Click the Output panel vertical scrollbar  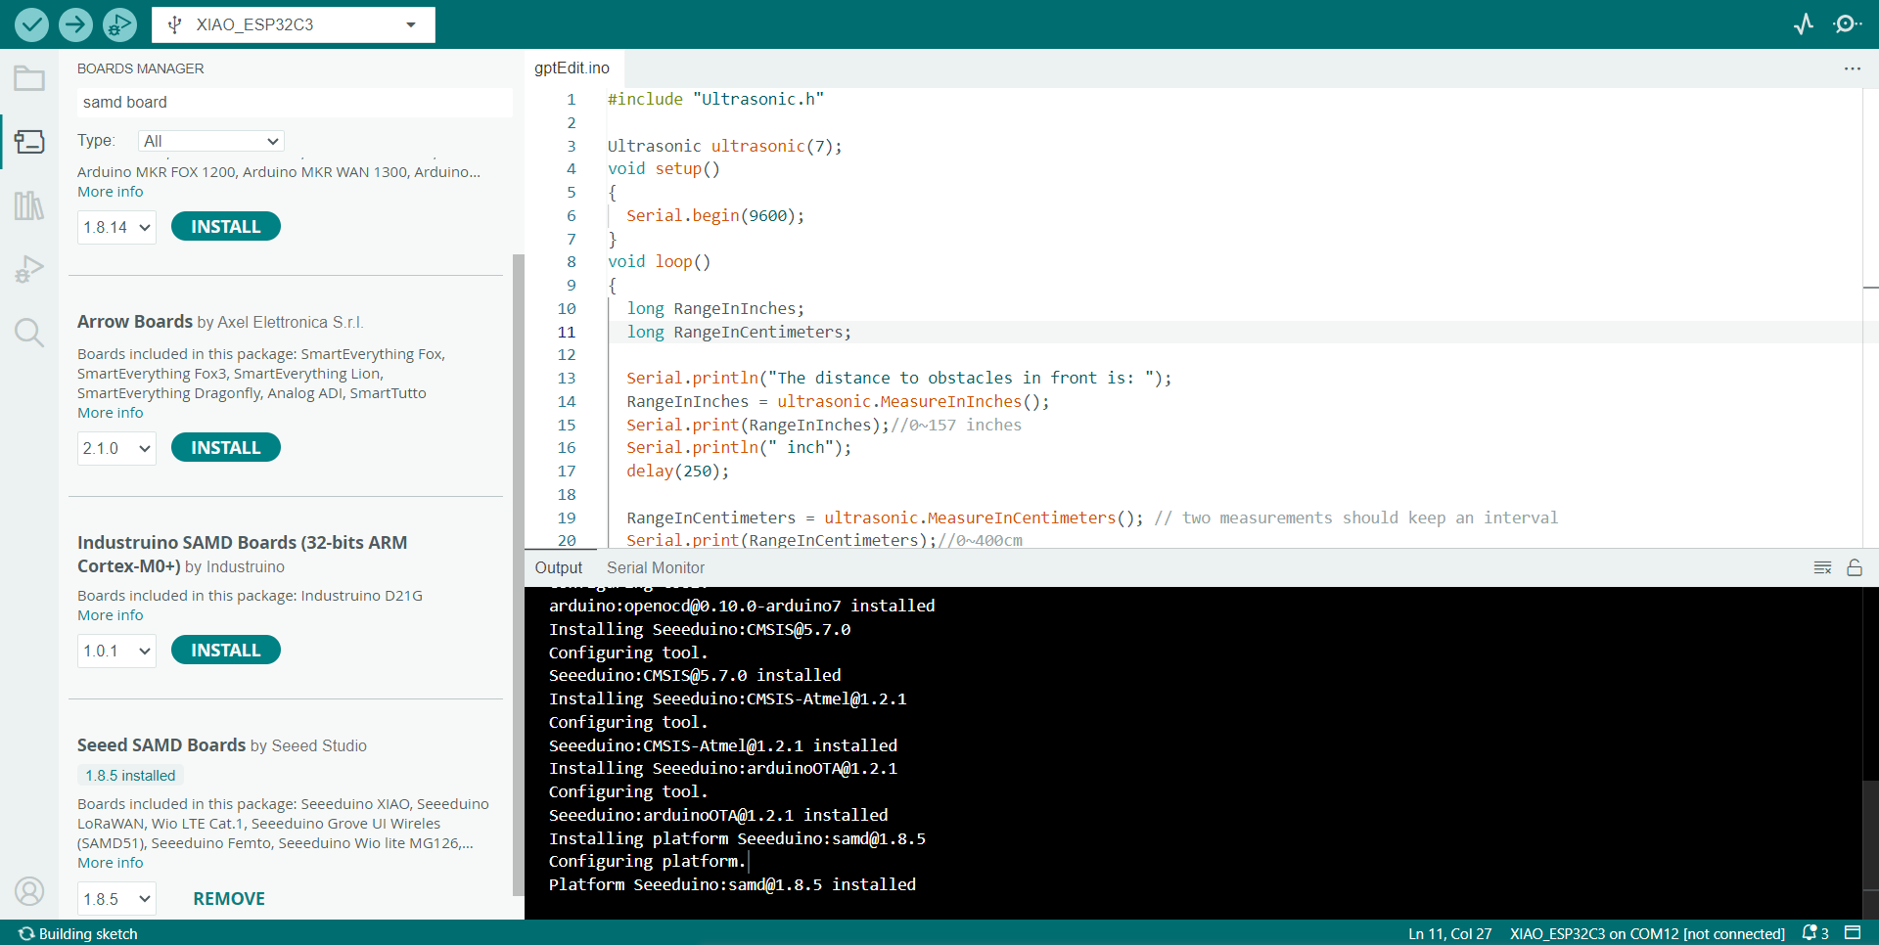pyautogui.click(x=1870, y=834)
